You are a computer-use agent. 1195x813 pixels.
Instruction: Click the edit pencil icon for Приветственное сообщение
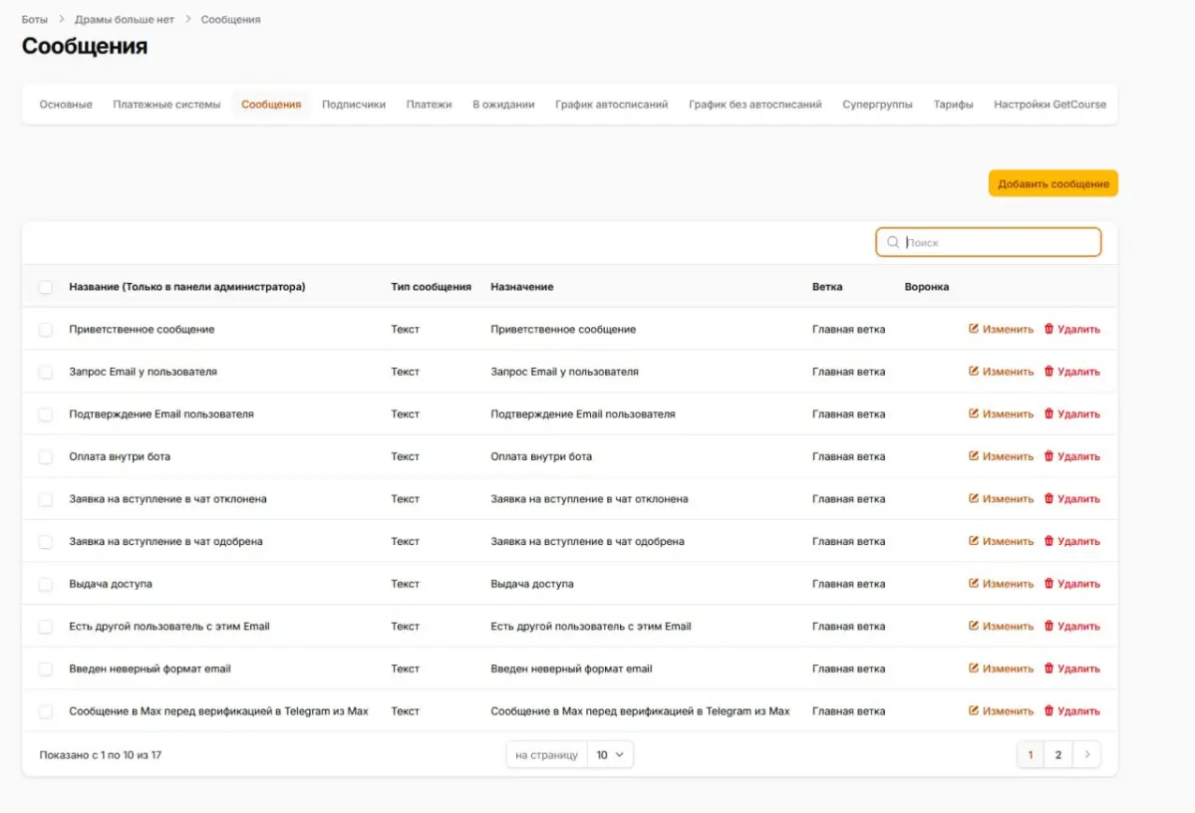973,329
